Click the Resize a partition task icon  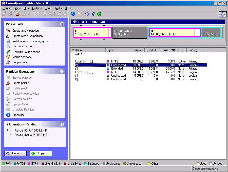point(8,46)
